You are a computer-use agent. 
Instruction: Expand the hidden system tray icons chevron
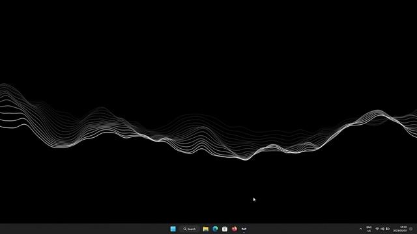[360, 229]
